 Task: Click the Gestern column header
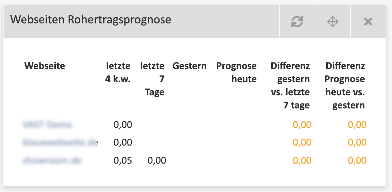190,66
